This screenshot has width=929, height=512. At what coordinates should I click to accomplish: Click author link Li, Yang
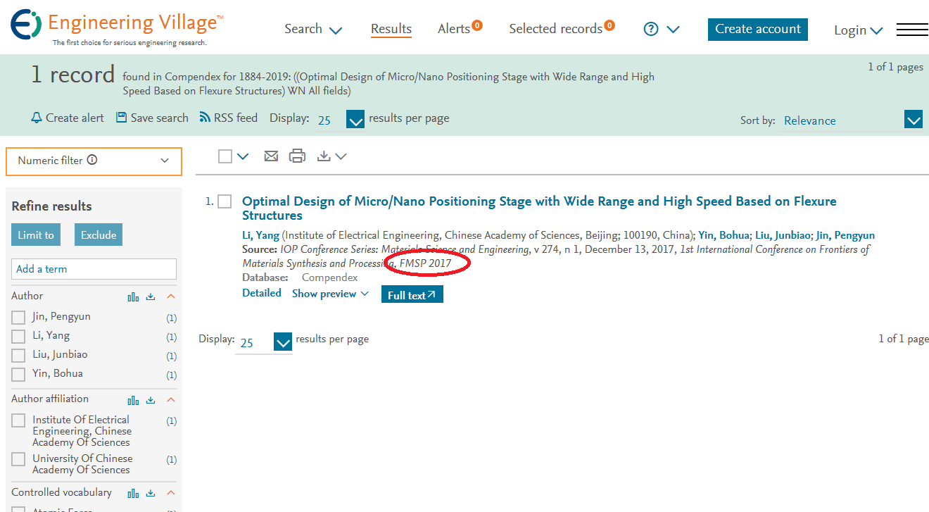coord(261,235)
